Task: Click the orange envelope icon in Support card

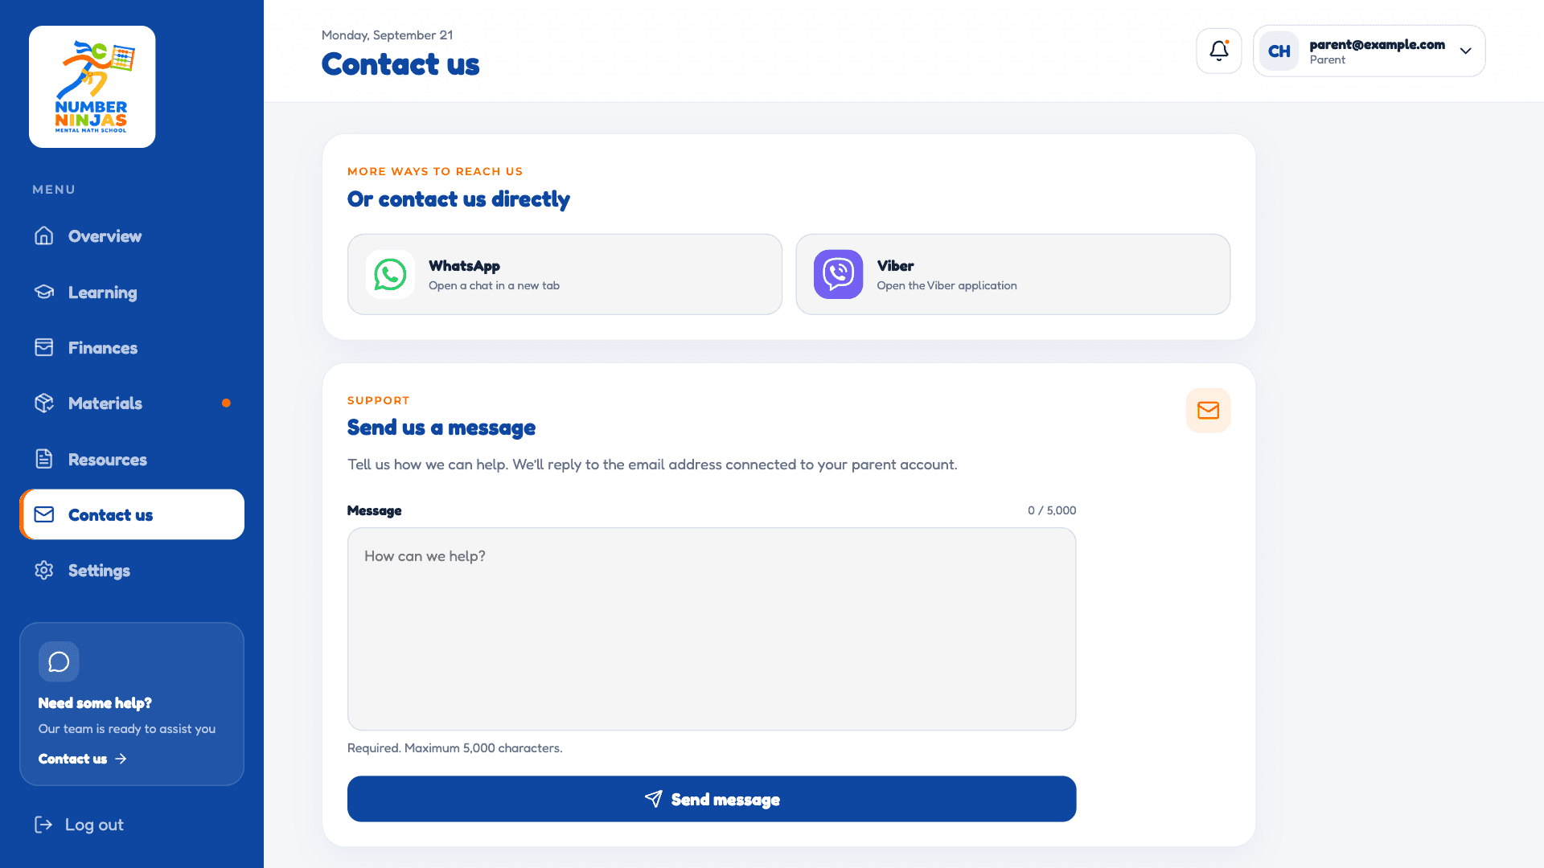Action: (1208, 411)
